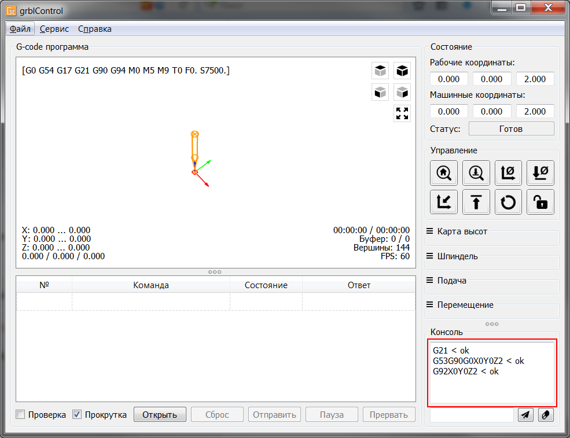This screenshot has width=570, height=438.
Task: Switch to the lower-right cube view
Action: click(402, 92)
